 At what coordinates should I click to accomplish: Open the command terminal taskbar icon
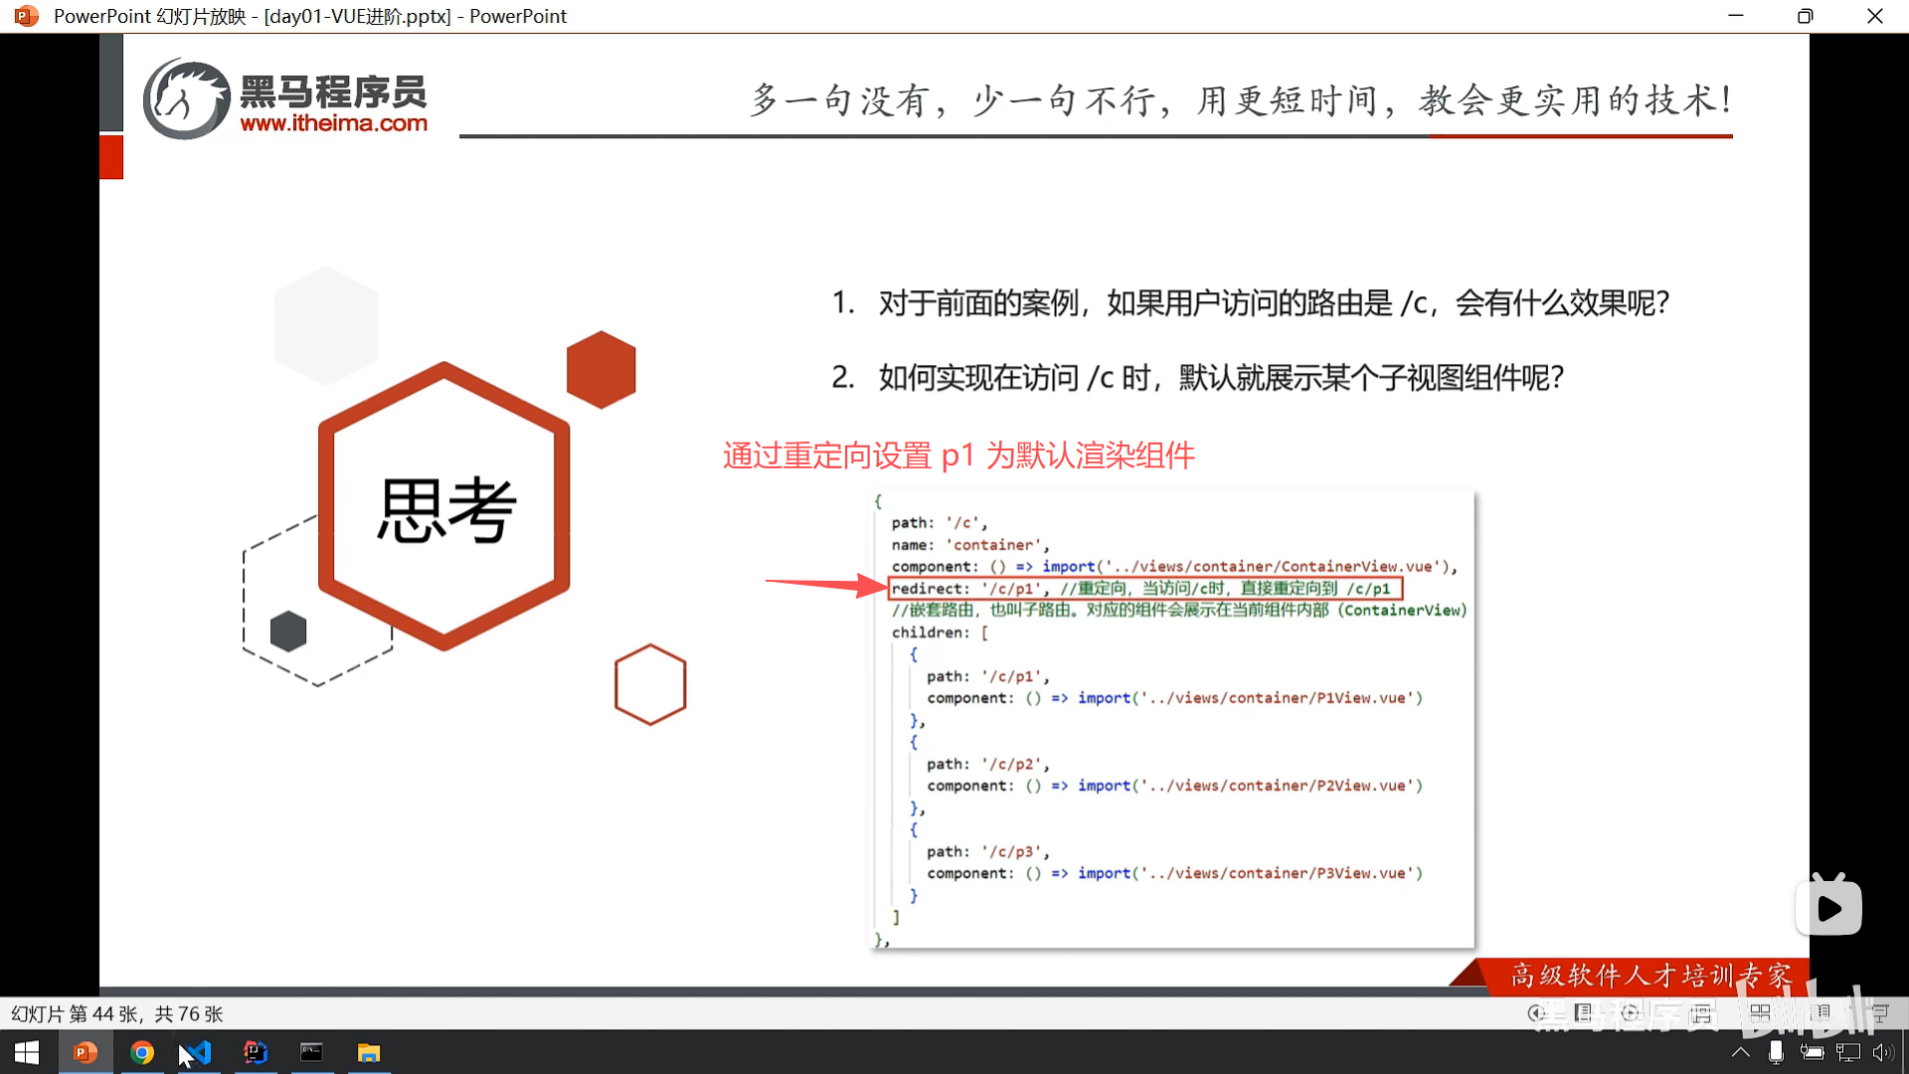click(x=311, y=1052)
